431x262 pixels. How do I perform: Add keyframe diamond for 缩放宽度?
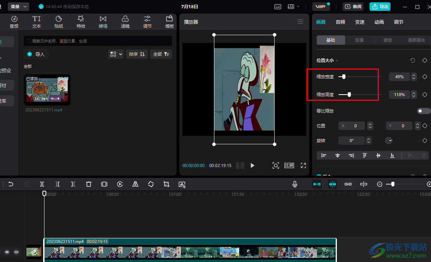pyautogui.click(x=425, y=77)
